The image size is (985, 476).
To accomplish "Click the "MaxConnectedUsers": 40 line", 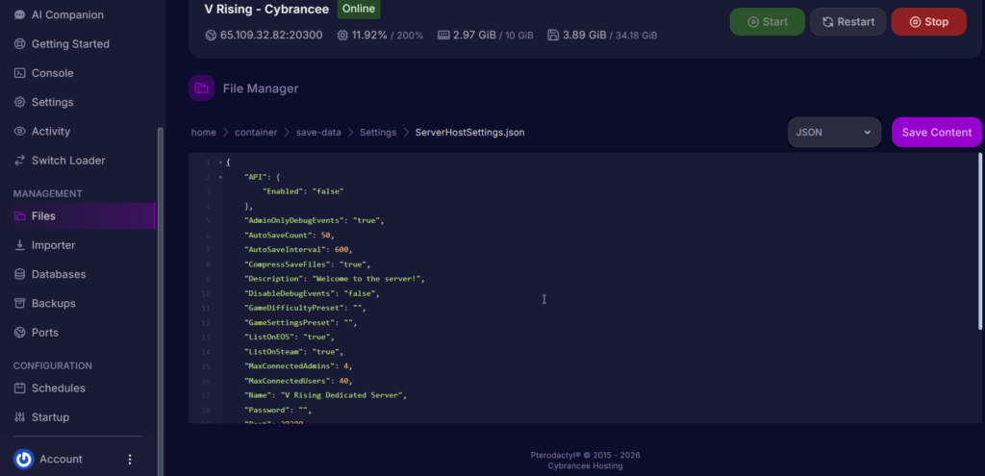I will pos(298,381).
